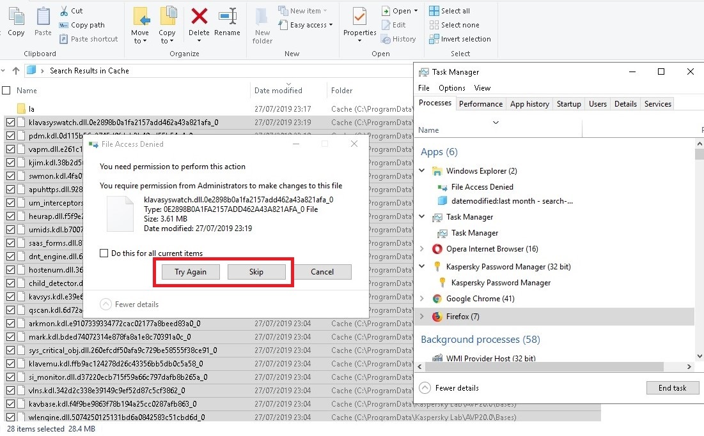Click the Rename icon in Organize group
The width and height of the screenshot is (704, 436).
point(228,17)
